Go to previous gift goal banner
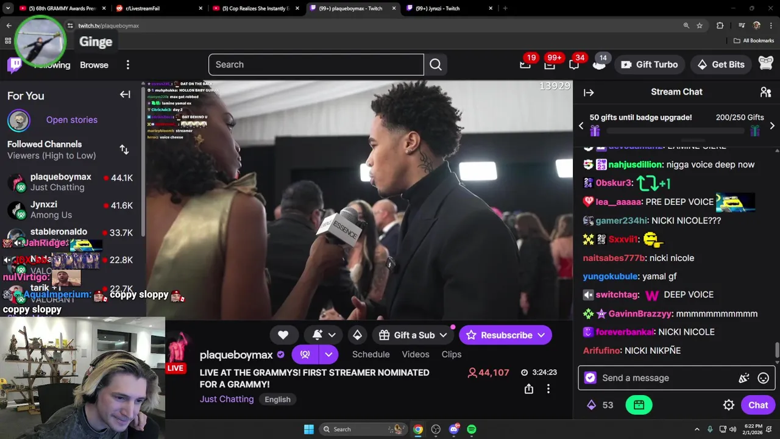Screen dimensions: 780x439 (x=581, y=126)
